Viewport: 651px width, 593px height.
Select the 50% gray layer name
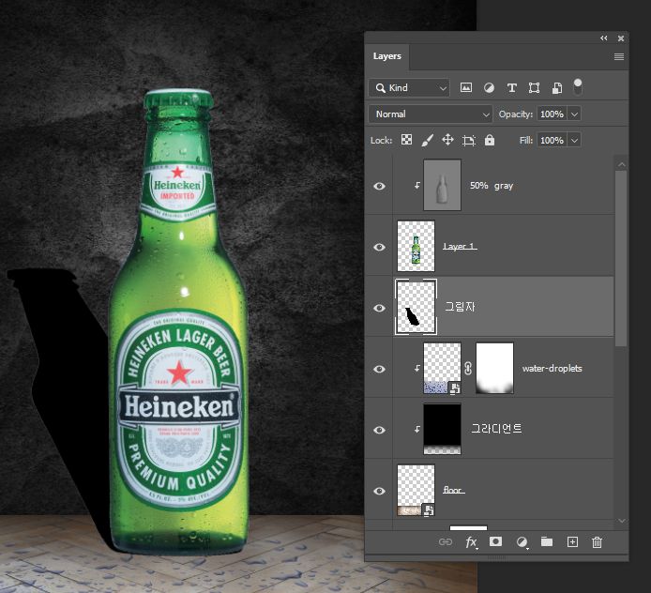coord(492,186)
